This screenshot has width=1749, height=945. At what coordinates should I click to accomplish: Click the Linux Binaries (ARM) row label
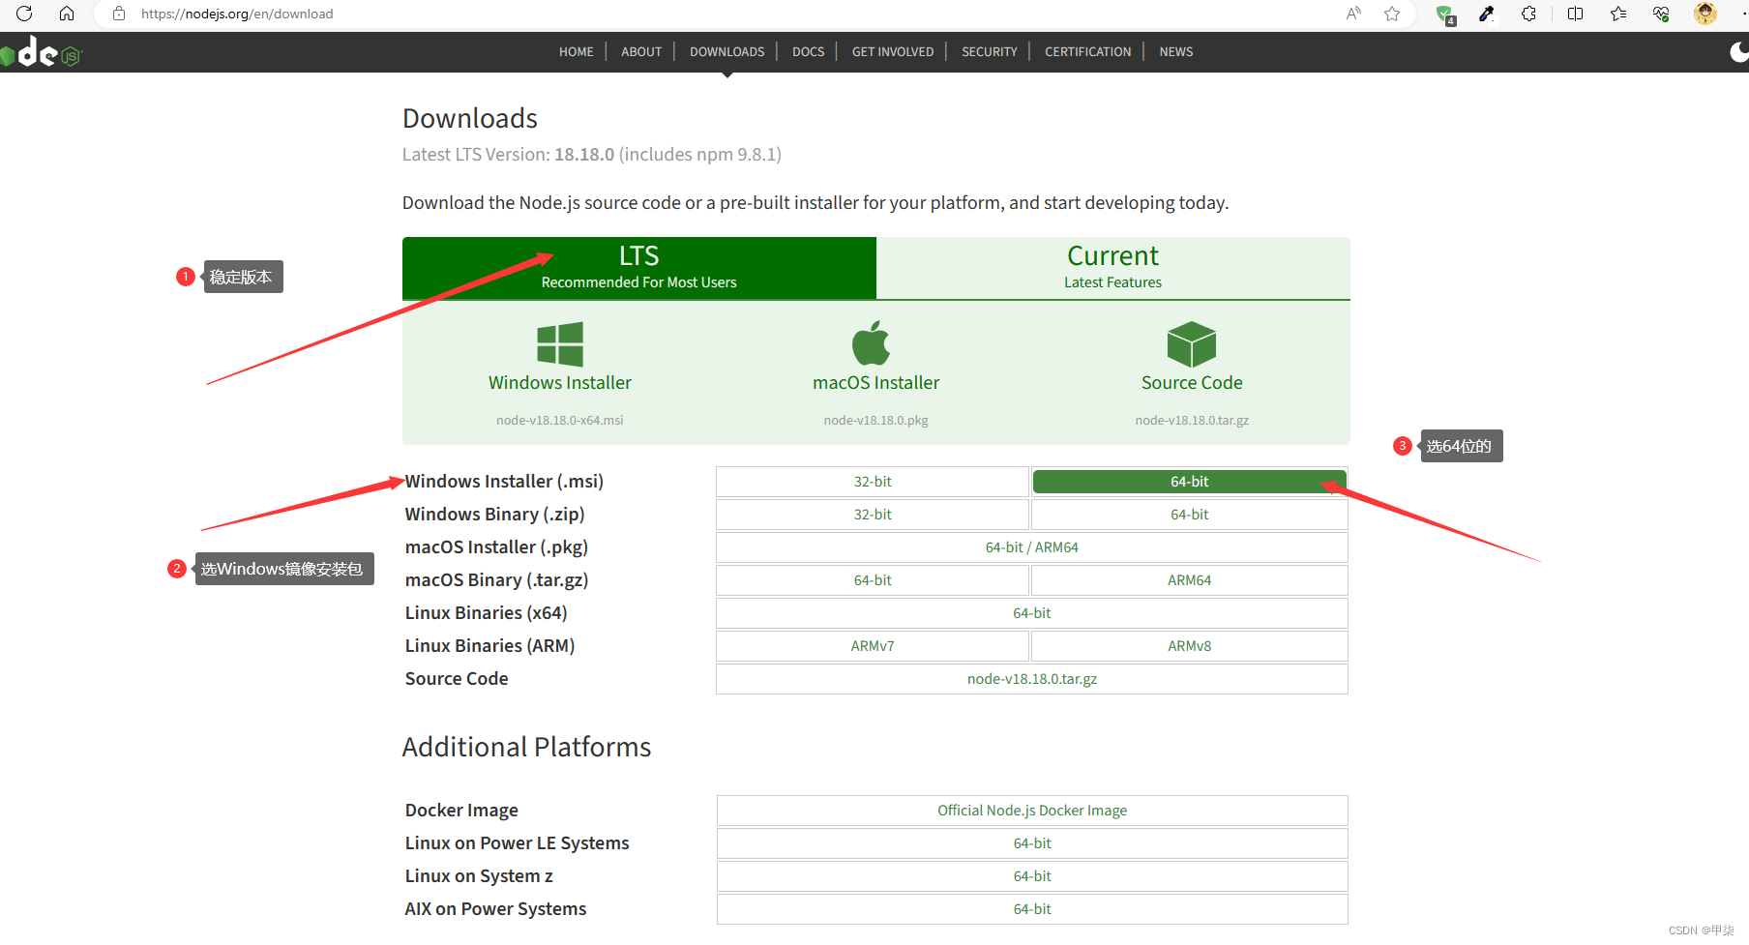(489, 646)
